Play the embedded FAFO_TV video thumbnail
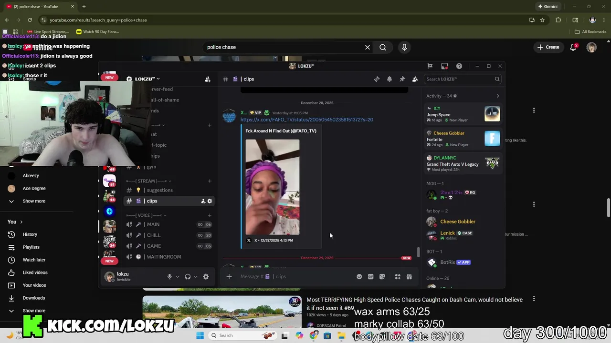Viewport: 611px width, 343px height. pos(273,187)
